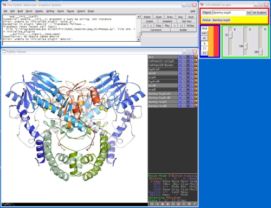The height and width of the screenshot is (208, 271).
Task: Open color menu for the 'all' object
Action: pos(196,57)
